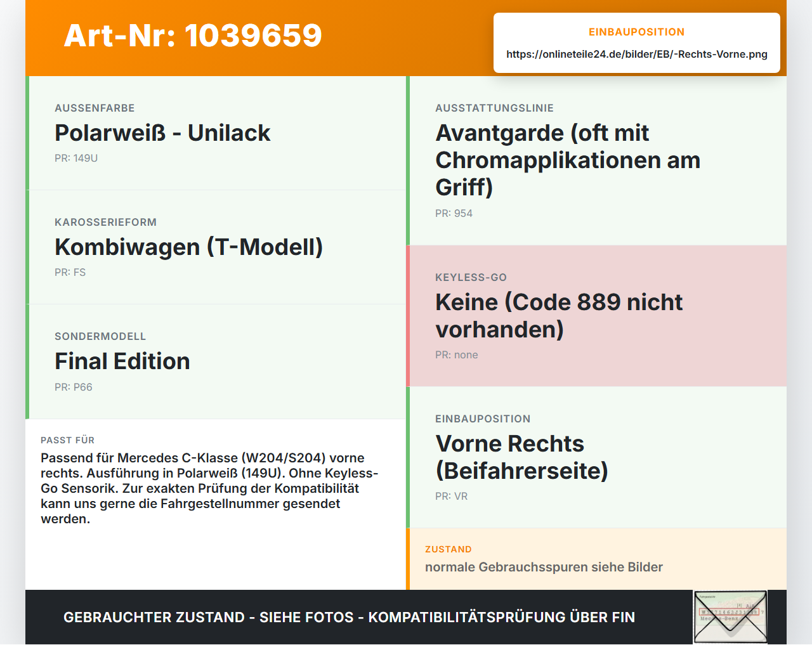Viewport: 812px width, 645px height.
Task: Click the Art-Nr: 1039659 heading
Action: click(x=193, y=36)
